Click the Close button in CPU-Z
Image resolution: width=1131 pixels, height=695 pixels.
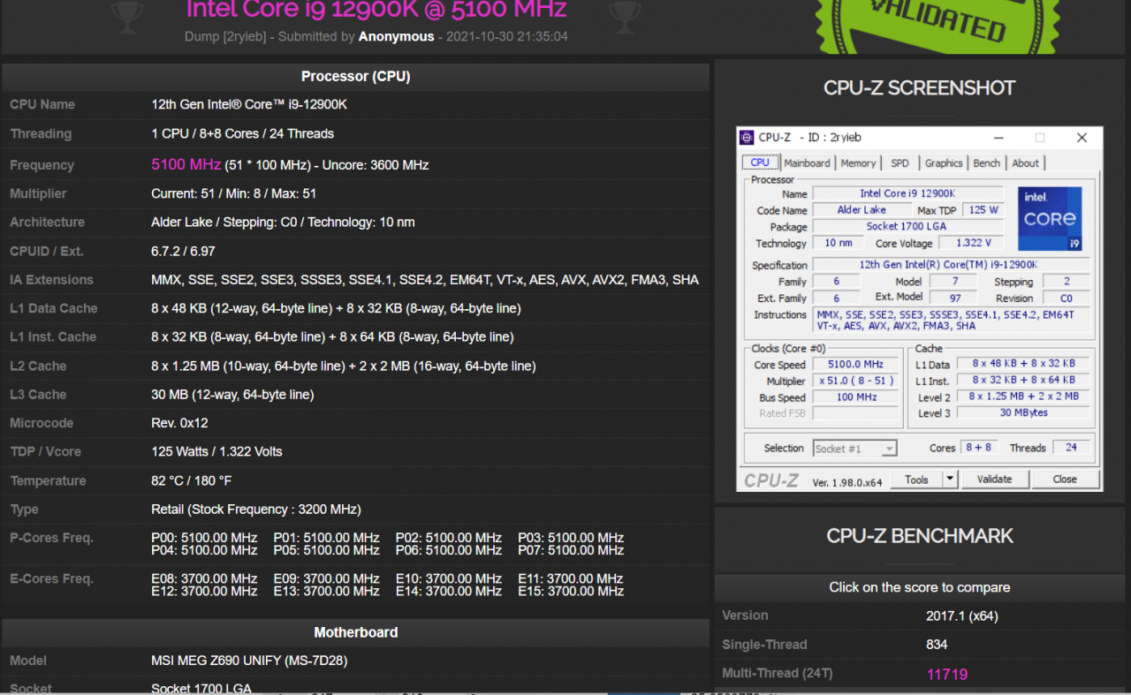pos(1065,479)
